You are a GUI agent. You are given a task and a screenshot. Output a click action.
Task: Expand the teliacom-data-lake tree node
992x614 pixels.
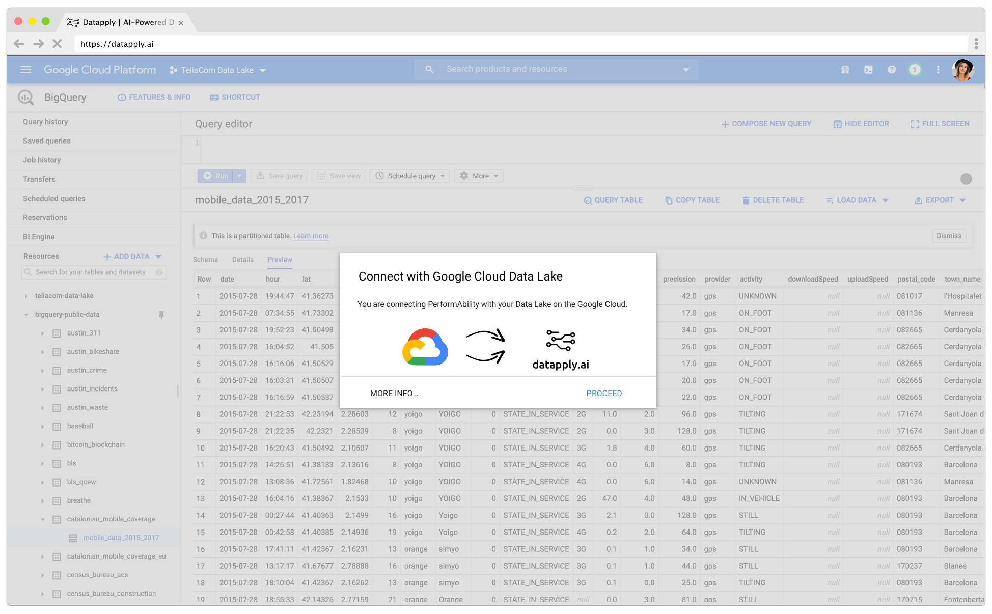pyautogui.click(x=26, y=296)
